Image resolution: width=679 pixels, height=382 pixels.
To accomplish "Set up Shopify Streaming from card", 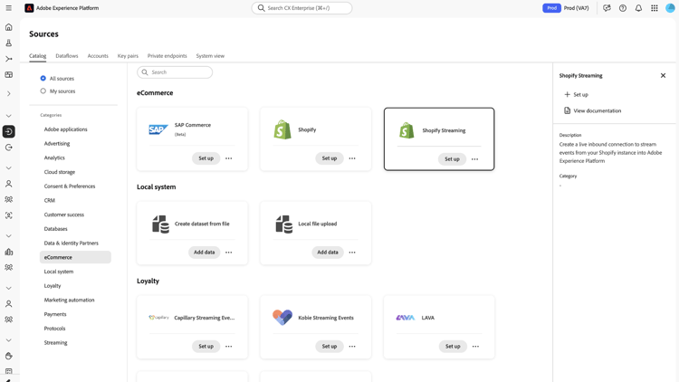I will (x=452, y=159).
